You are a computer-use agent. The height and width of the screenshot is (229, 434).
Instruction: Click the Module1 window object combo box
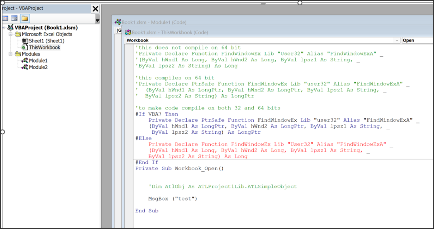coord(118,31)
